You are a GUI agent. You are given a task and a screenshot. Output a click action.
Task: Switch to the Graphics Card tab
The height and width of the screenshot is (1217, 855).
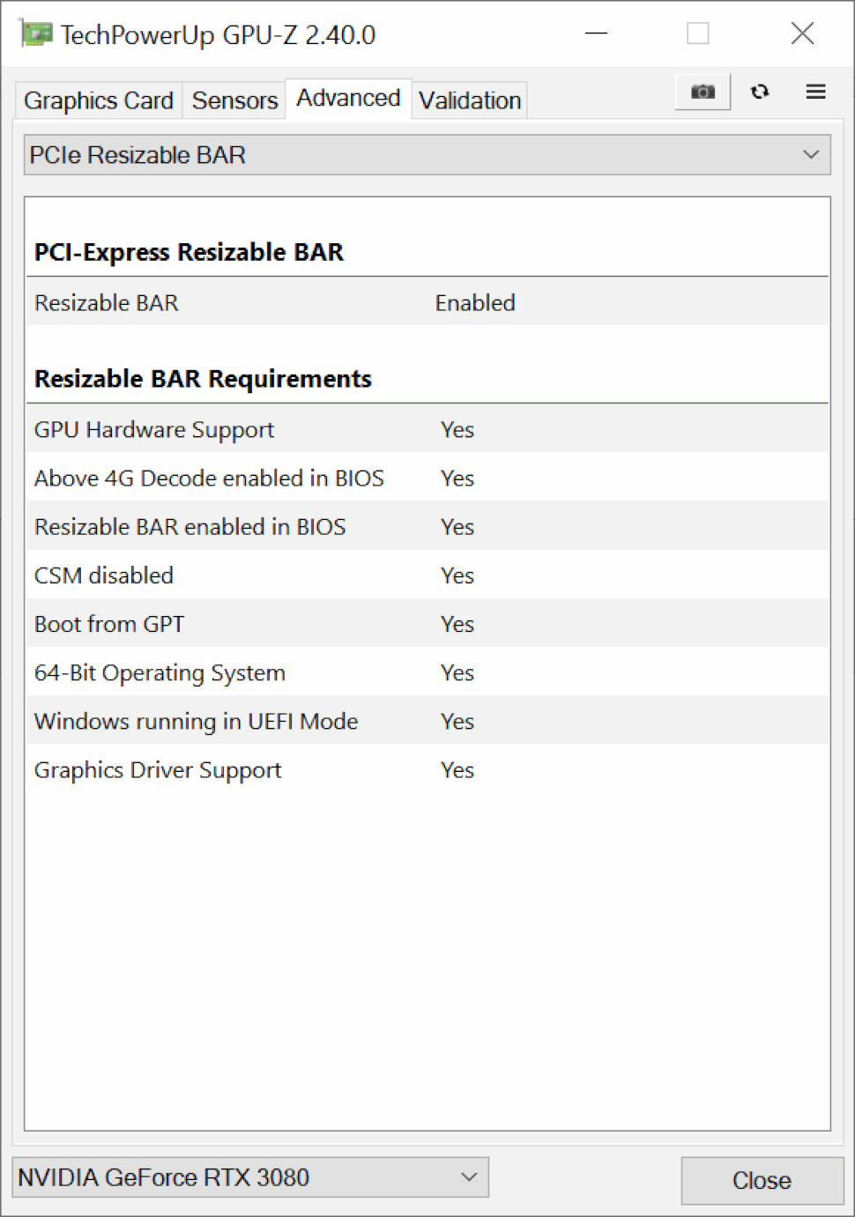[99, 100]
